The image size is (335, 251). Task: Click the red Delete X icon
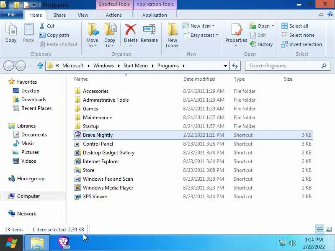tap(131, 29)
